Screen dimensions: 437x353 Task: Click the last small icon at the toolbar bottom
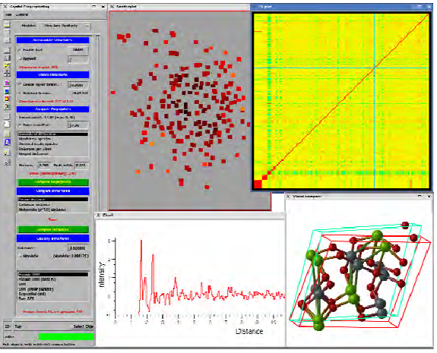(x=7, y=162)
